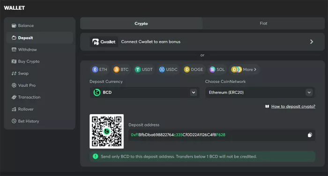
Task: Click the Tether USDT coin icon
Action: [x=138, y=69]
